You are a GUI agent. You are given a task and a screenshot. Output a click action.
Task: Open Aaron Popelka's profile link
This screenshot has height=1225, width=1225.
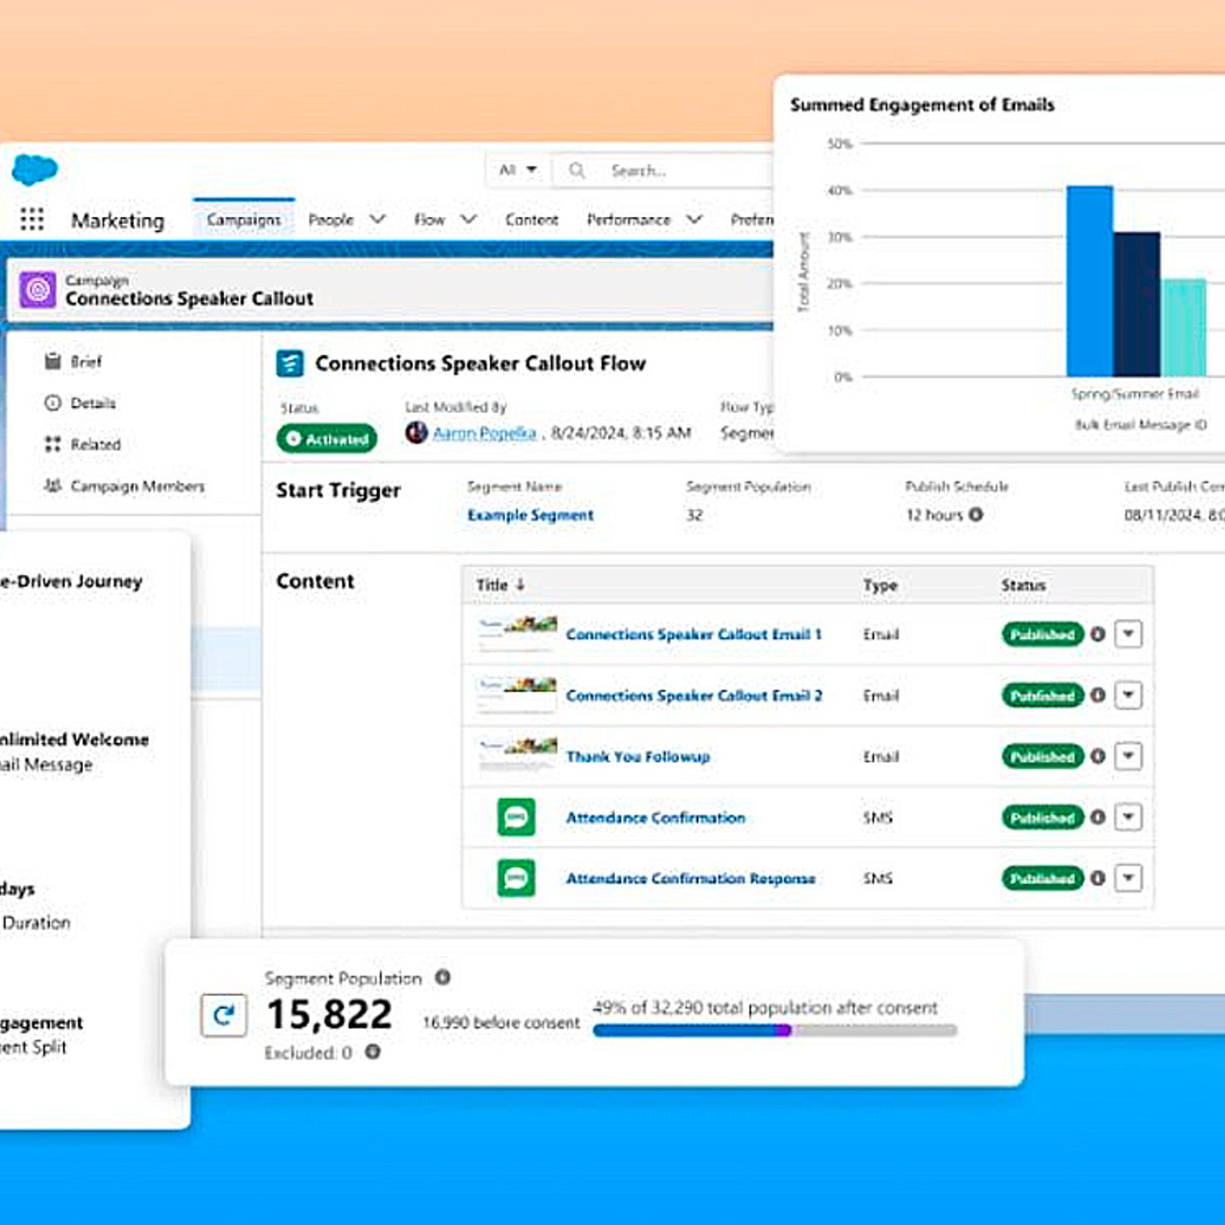click(484, 433)
